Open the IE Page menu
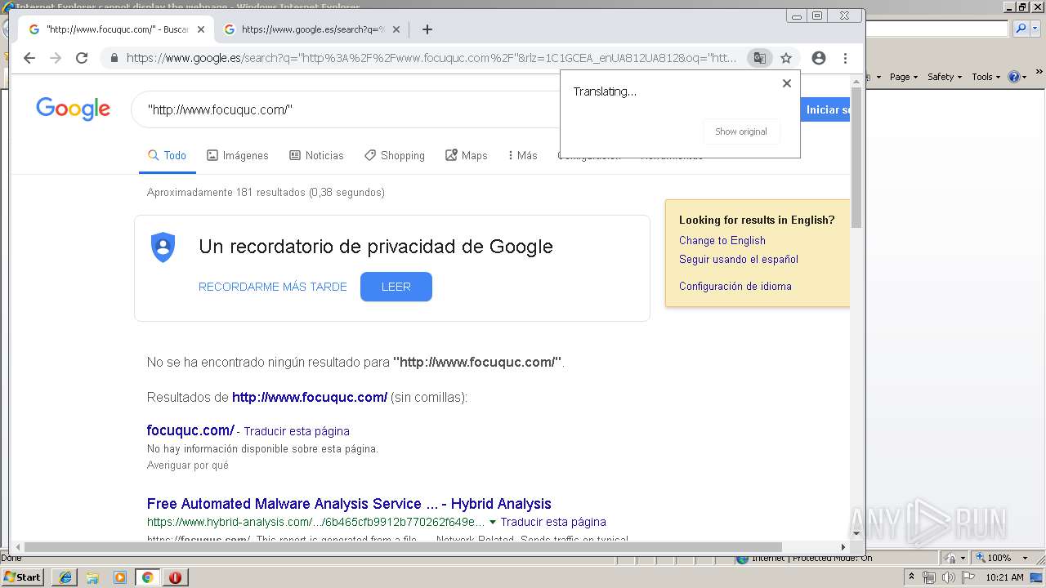The width and height of the screenshot is (1046, 588). click(903, 77)
